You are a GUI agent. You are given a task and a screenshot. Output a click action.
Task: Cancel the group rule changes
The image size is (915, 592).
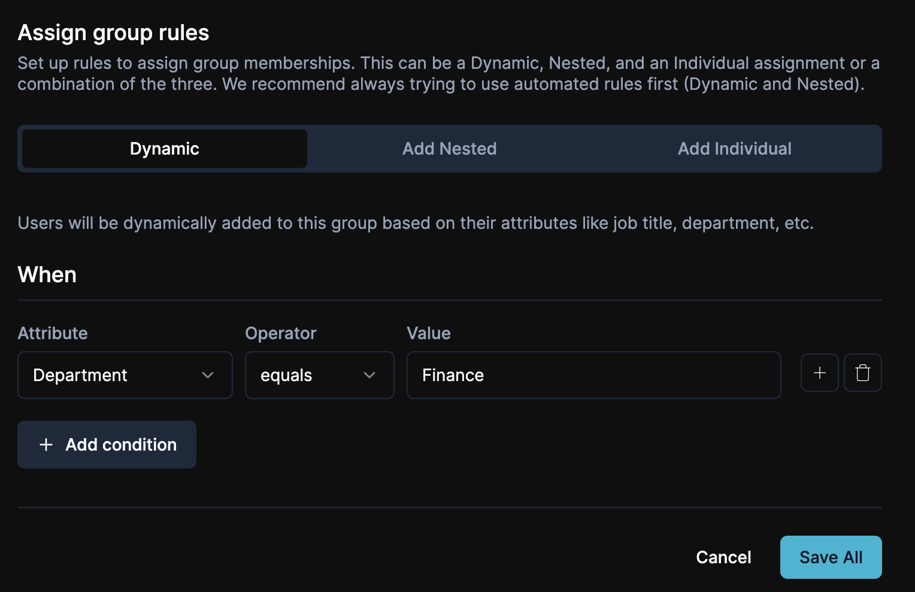[723, 557]
